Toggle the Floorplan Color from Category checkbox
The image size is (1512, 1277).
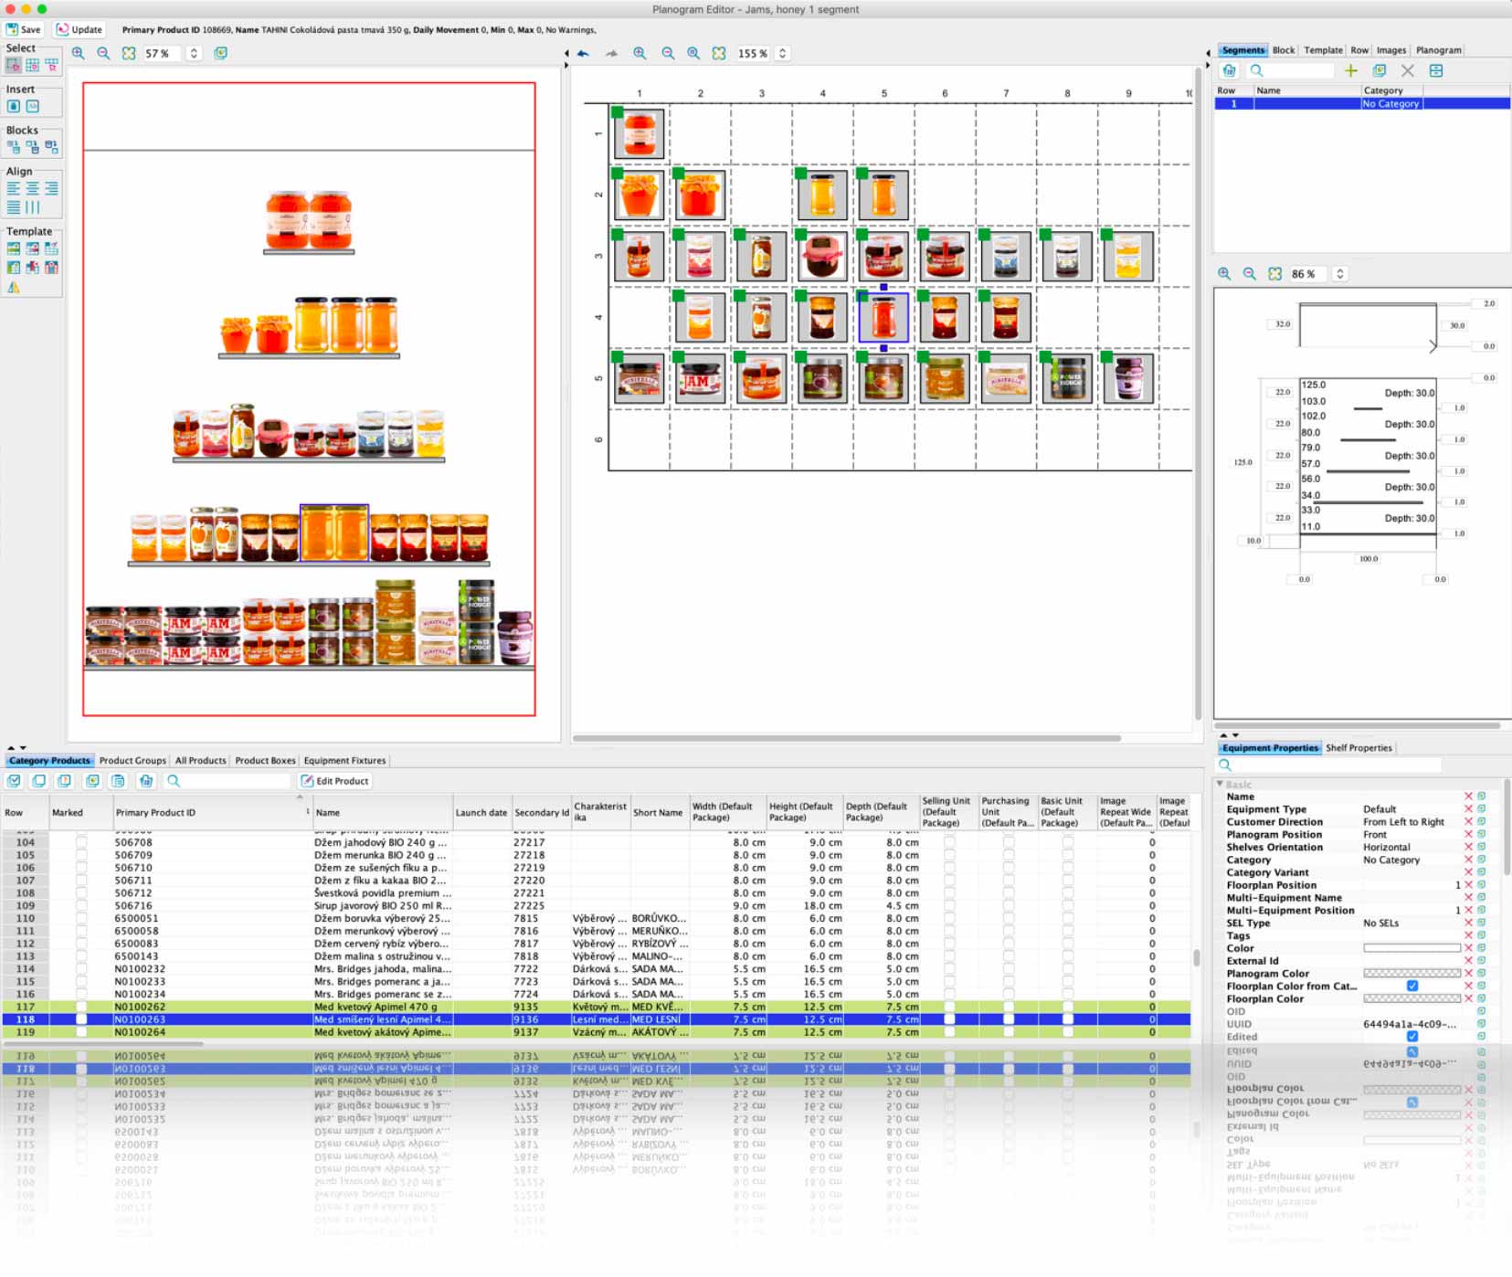[1412, 987]
